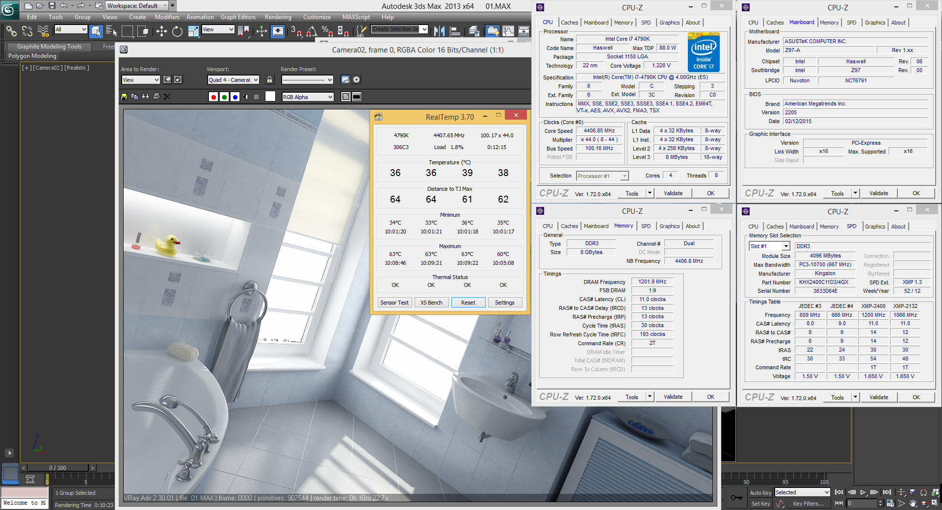
Task: Click the Unlink Selection icon
Action: [27, 31]
